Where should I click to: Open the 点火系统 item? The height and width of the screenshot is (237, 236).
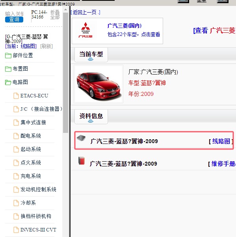[x=31, y=162]
